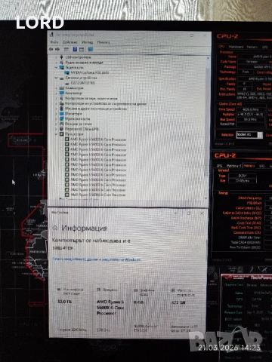Click Device Manager scrollbar up arrow

coord(208,58)
